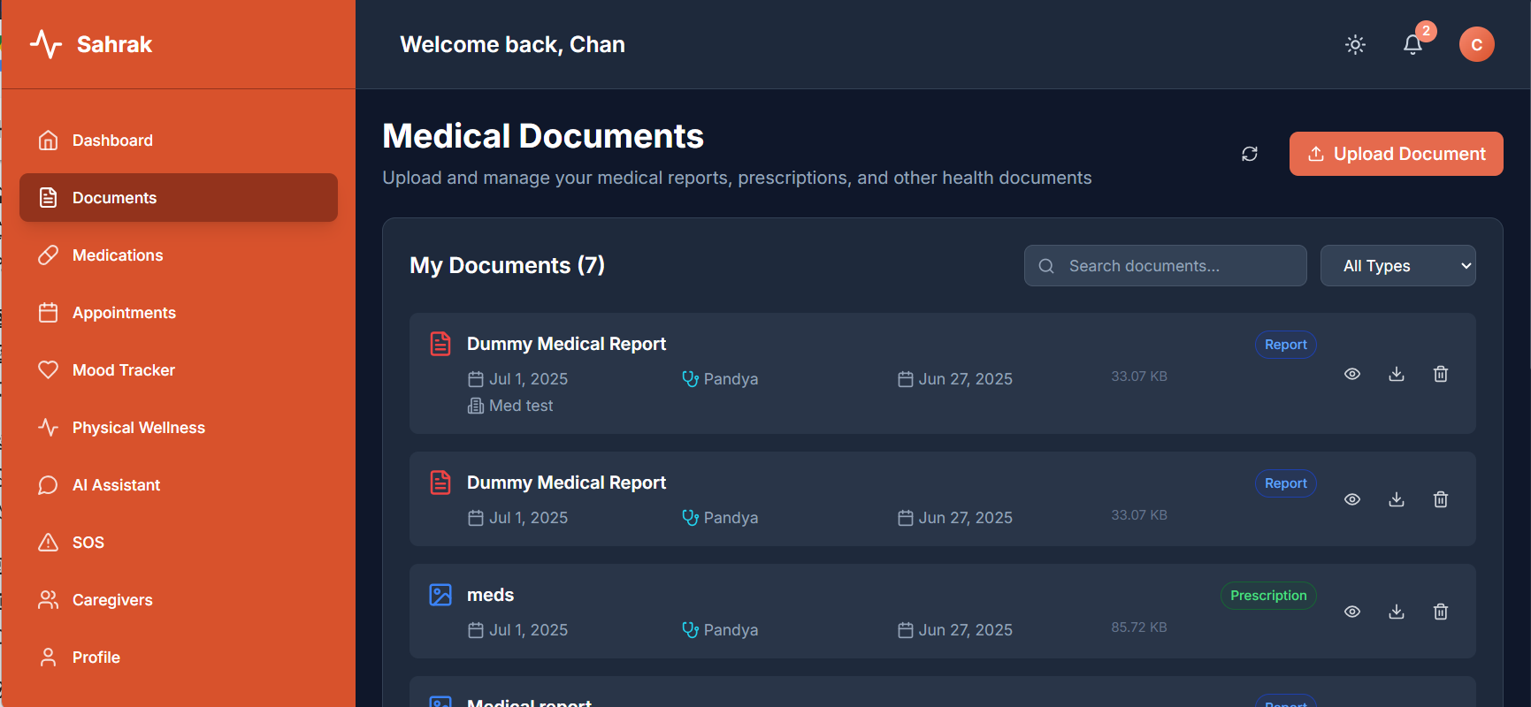
Task: Navigate to Physical Wellness
Action: coord(179,428)
